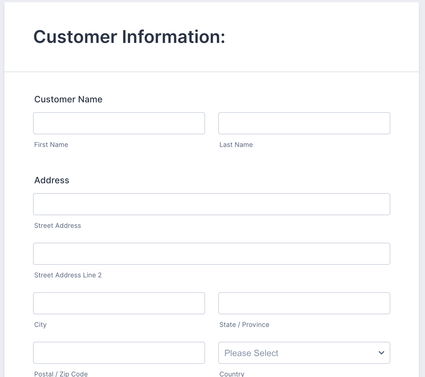Focus the State / Province input field
This screenshot has height=377, width=425.
(x=304, y=303)
